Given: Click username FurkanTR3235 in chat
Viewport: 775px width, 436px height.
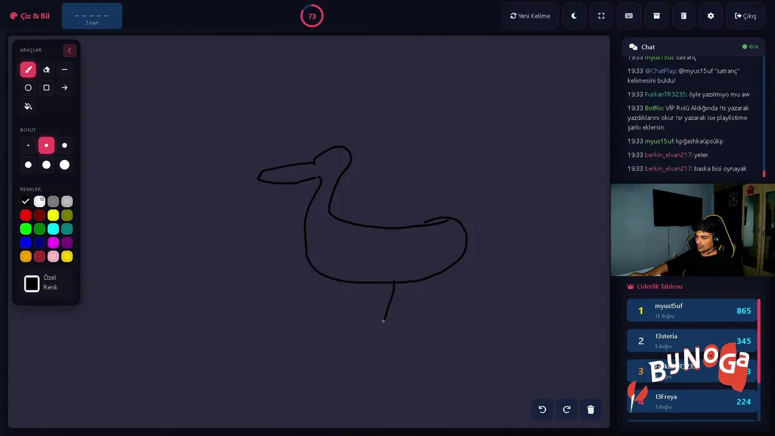Looking at the screenshot, I should click(x=665, y=94).
